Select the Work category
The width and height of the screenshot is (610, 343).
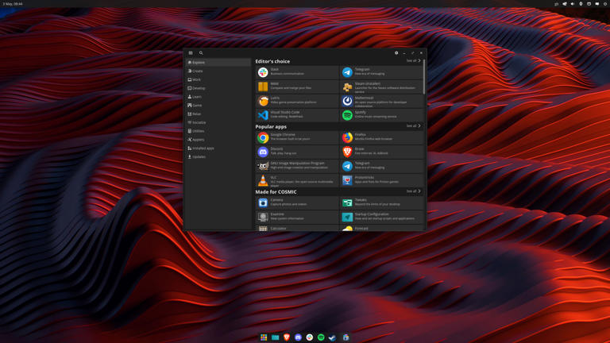[x=218, y=79]
